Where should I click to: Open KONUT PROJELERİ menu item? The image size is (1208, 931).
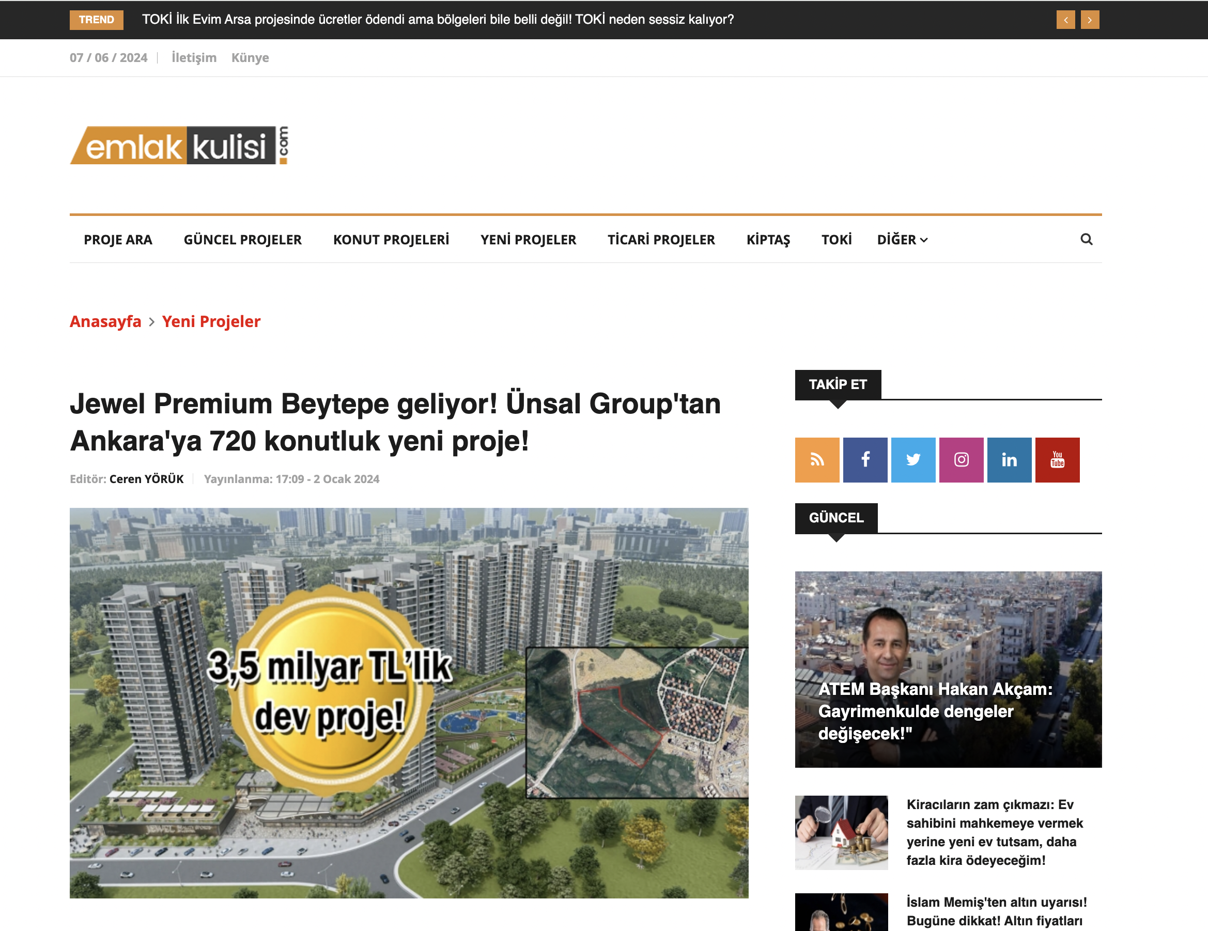pyautogui.click(x=391, y=240)
